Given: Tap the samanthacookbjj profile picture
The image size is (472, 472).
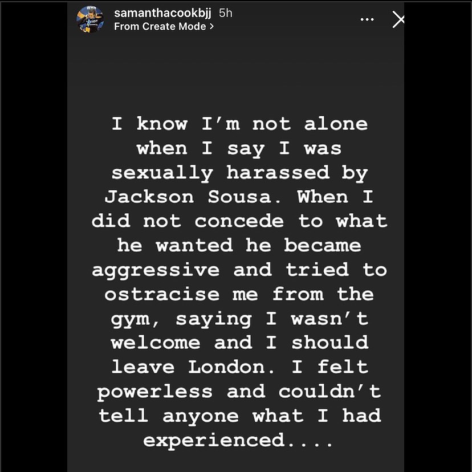Looking at the screenshot, I should click(x=90, y=19).
